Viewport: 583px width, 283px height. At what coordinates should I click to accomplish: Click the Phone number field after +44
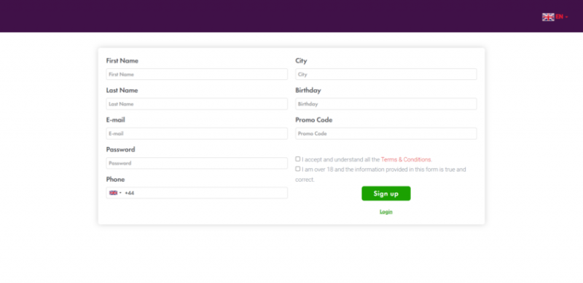point(210,193)
